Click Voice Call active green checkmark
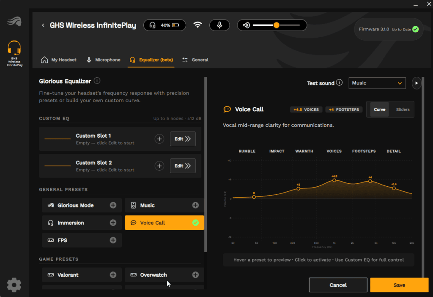This screenshot has width=433, height=297. click(x=195, y=223)
